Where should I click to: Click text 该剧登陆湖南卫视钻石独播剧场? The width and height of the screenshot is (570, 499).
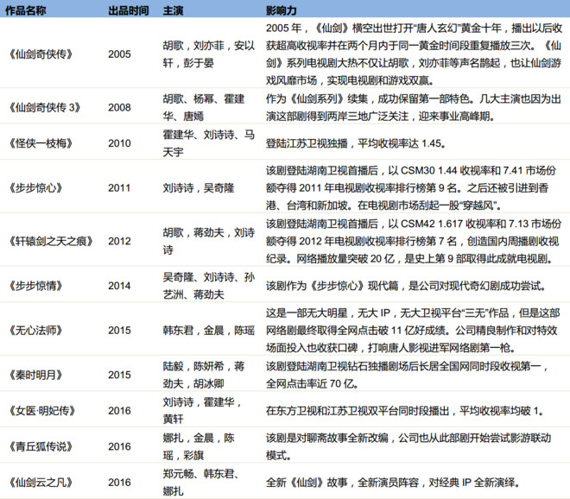click(x=407, y=375)
